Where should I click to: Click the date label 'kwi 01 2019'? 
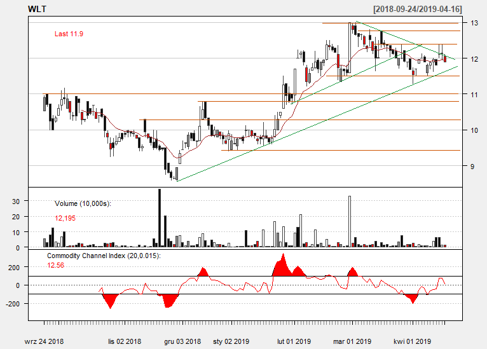[x=413, y=341]
